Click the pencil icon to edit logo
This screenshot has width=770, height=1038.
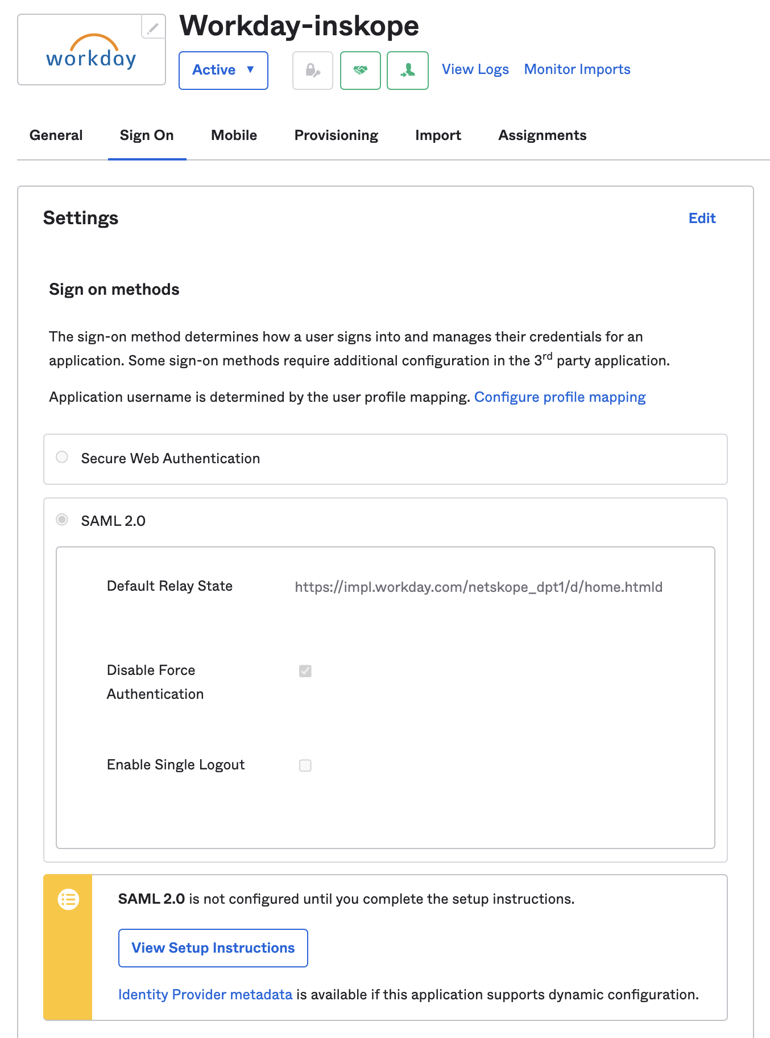pos(153,27)
